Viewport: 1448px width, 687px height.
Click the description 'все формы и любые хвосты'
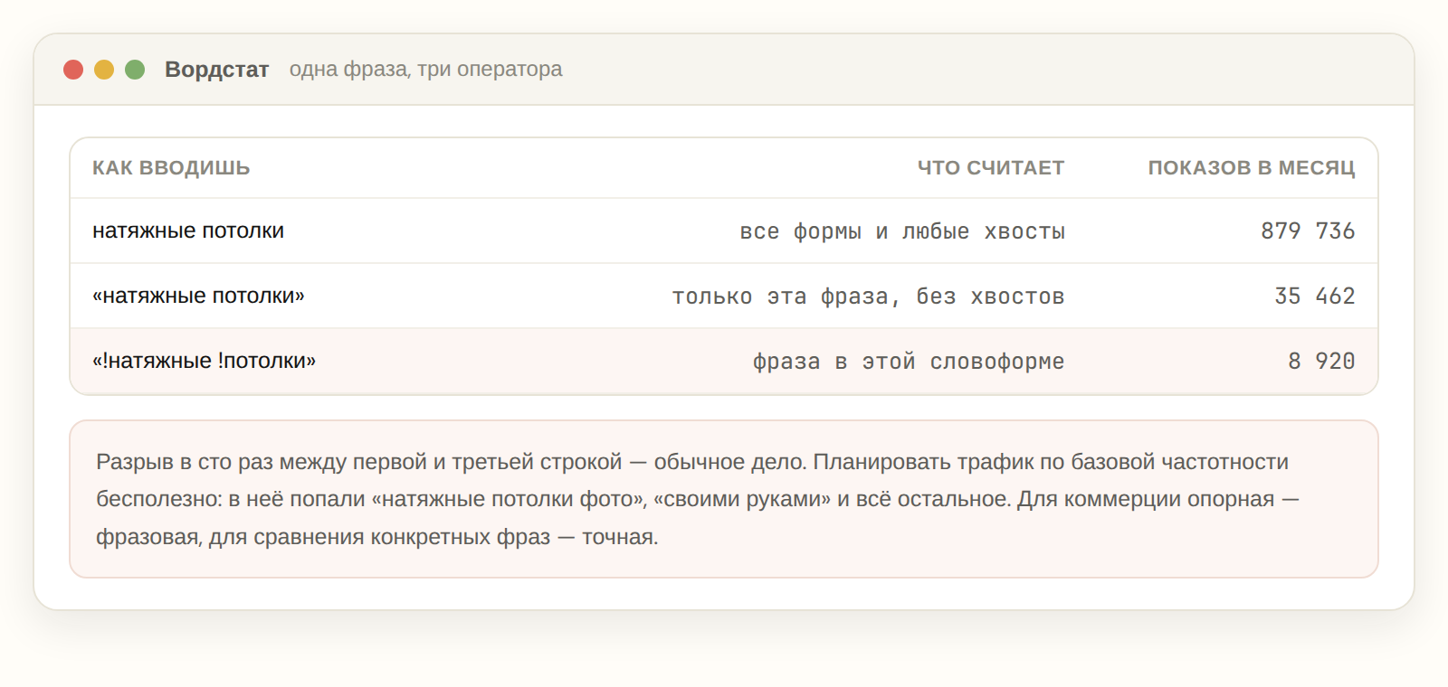902,231
